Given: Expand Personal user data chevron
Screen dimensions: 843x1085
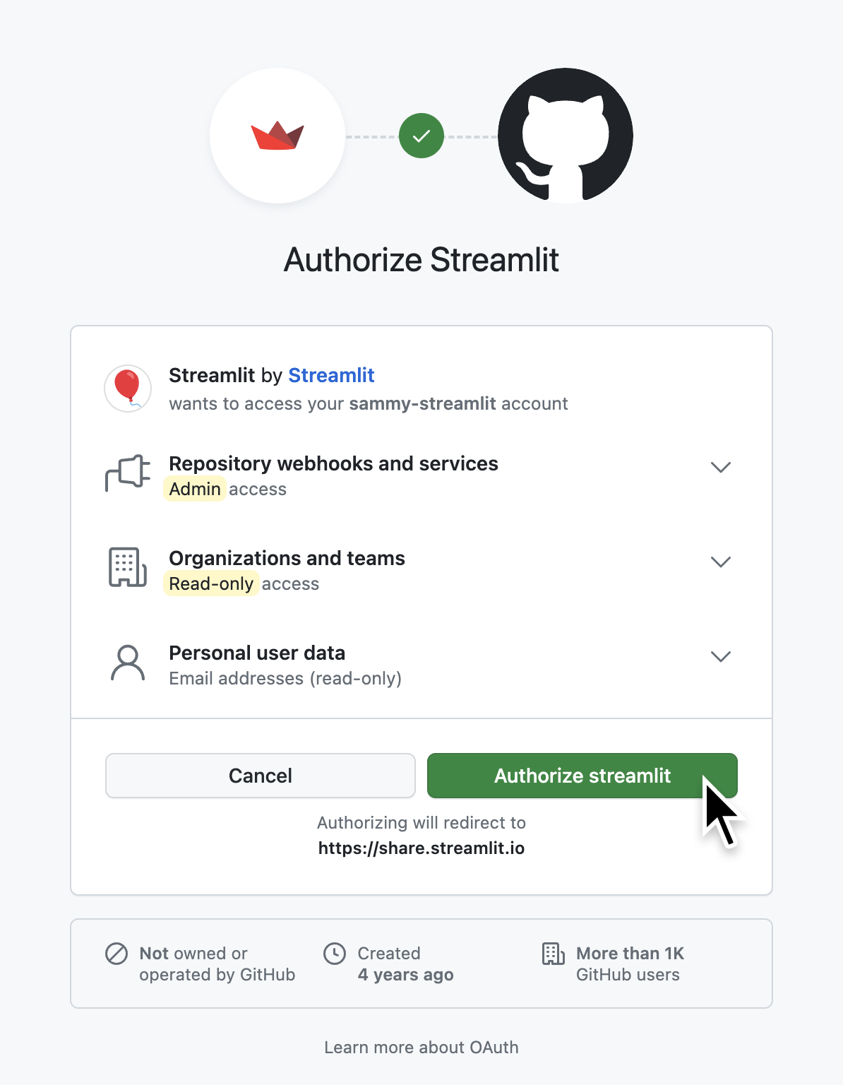Looking at the screenshot, I should [x=720, y=656].
